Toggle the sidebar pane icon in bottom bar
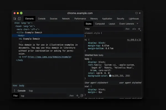The height and width of the screenshot is (110, 166). click(82, 96)
